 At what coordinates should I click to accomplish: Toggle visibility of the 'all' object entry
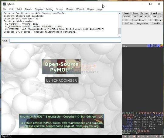[135, 46]
